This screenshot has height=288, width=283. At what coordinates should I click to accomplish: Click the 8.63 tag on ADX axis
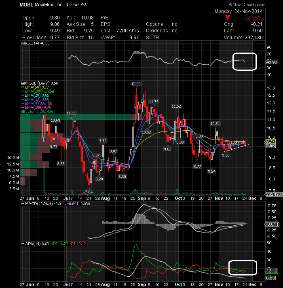coord(271,278)
